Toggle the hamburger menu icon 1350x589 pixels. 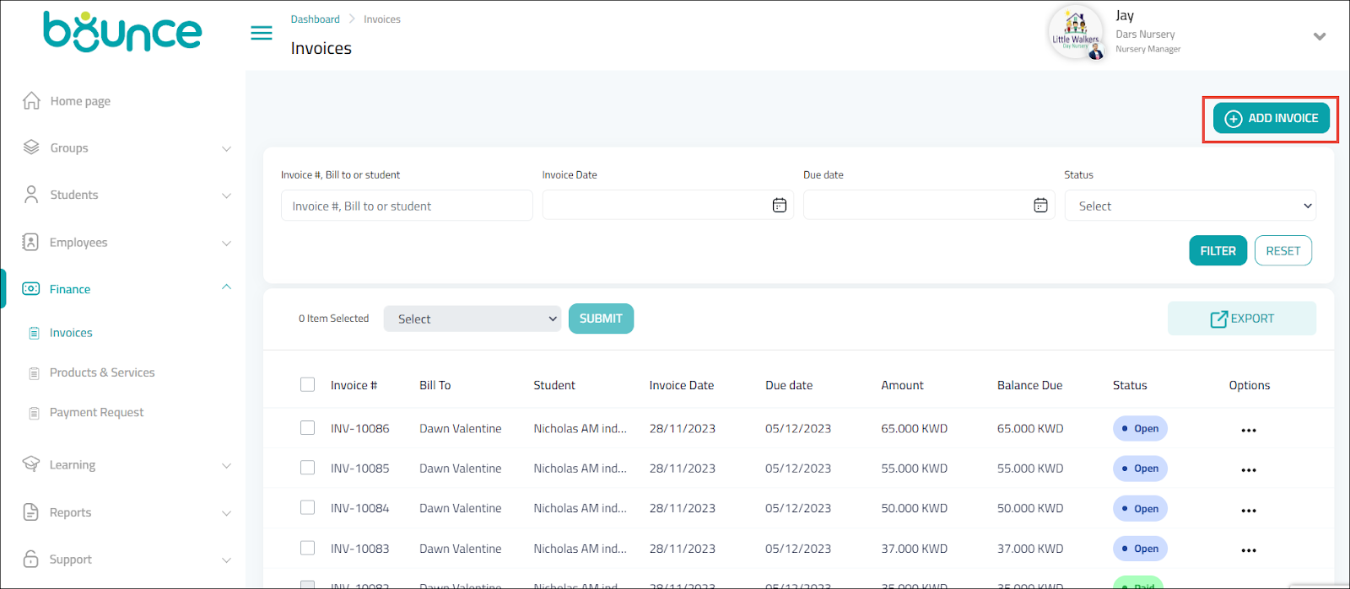click(x=262, y=33)
